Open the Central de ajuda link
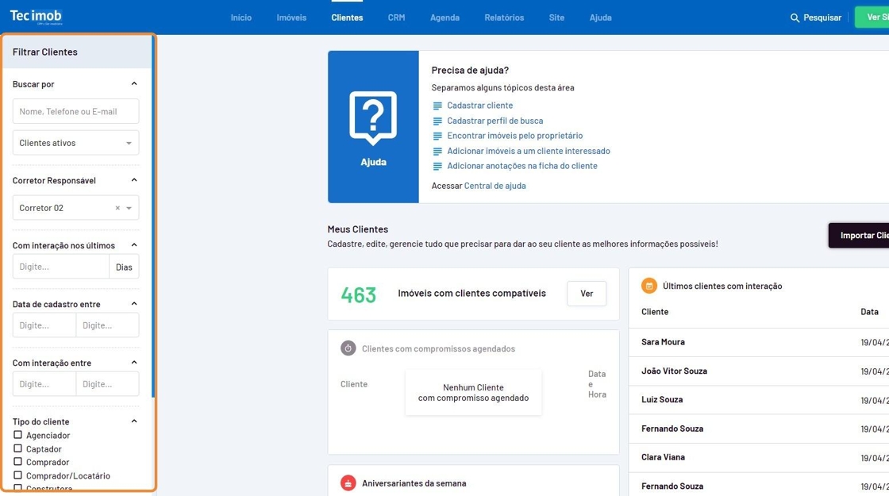Screen dimensions: 889x496 (495, 186)
